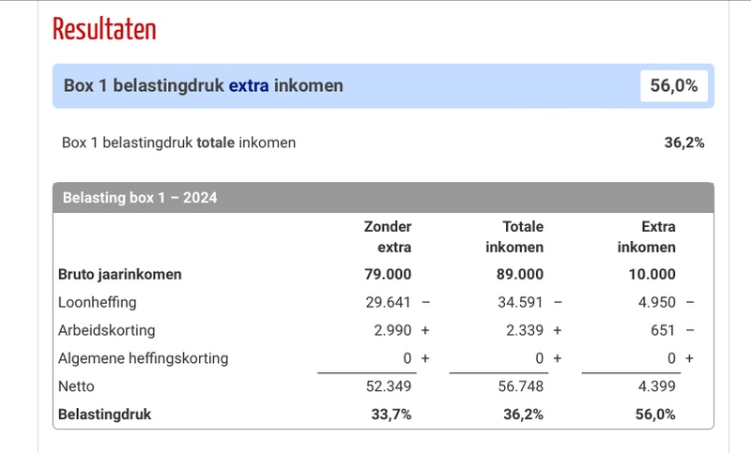
Task: Click the 33,7% belastingdruk value
Action: pyautogui.click(x=390, y=414)
